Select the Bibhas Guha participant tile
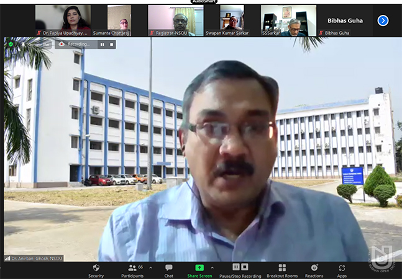Screen dimensions: 402x279 coord(345,20)
